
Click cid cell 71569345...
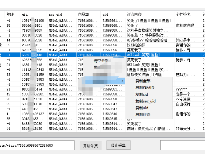(x=112, y=119)
